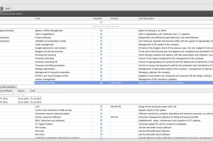Expand the collapse arrow beside Accounting Software
Image resolution: width=213 pixels, height=142 pixels.
click(x=33, y=83)
